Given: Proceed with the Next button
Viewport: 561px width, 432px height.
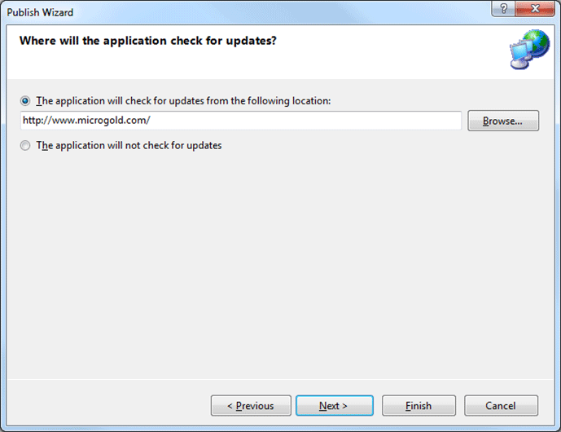Looking at the screenshot, I should [x=334, y=405].
